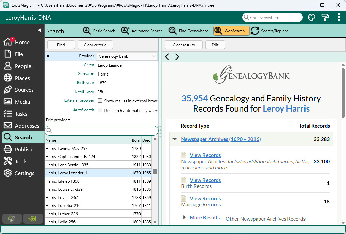The image size is (346, 234).
Task: Open the three-dot main menu
Action: (x=339, y=17)
